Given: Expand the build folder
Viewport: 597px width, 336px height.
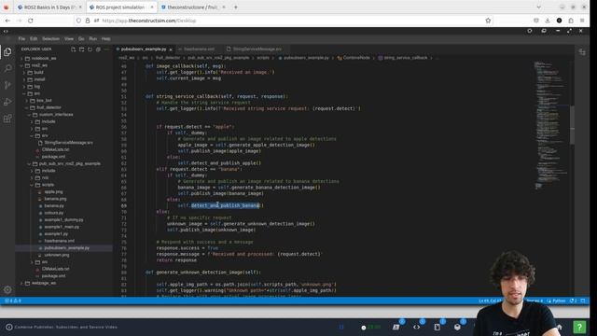Looking at the screenshot, I should pyautogui.click(x=39, y=73).
